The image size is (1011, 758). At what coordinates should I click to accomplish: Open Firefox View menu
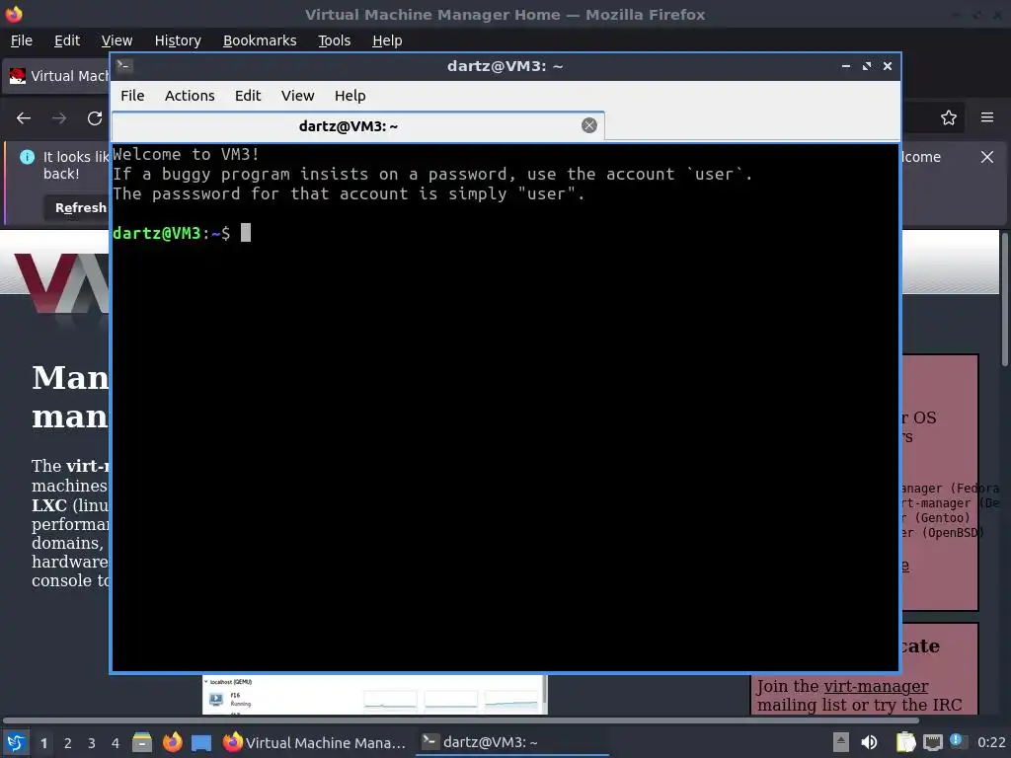(x=117, y=40)
